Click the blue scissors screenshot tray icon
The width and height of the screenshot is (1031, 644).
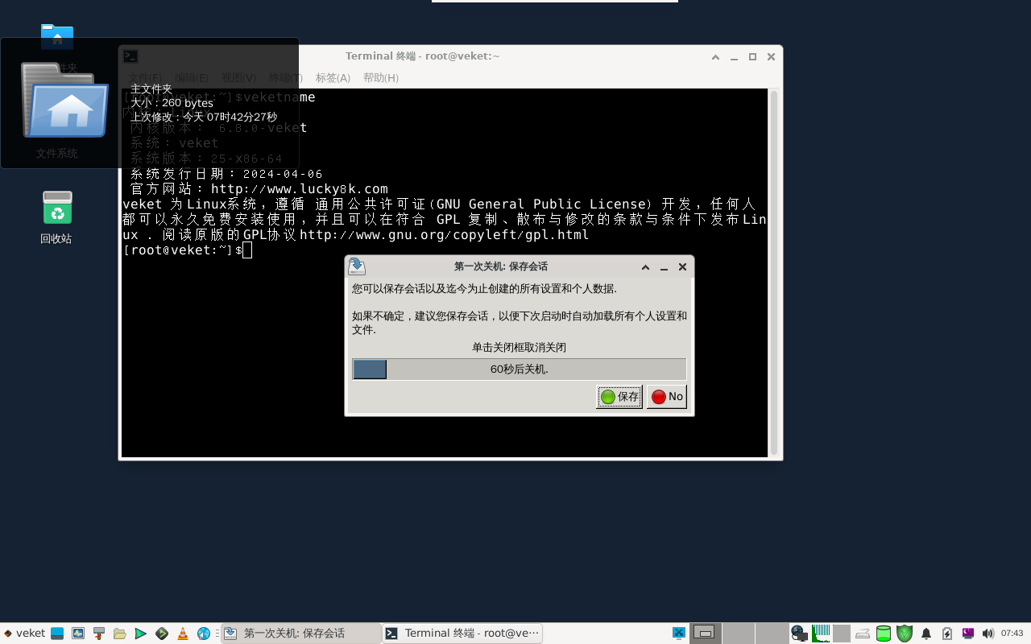pos(679,634)
